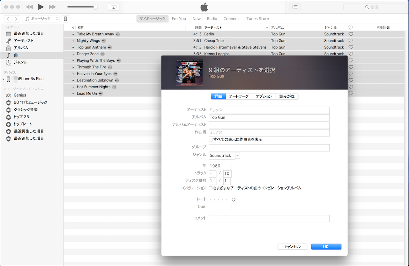This screenshot has height=266, width=409.
Task: Go back with the left chevron
Action: coord(8,19)
